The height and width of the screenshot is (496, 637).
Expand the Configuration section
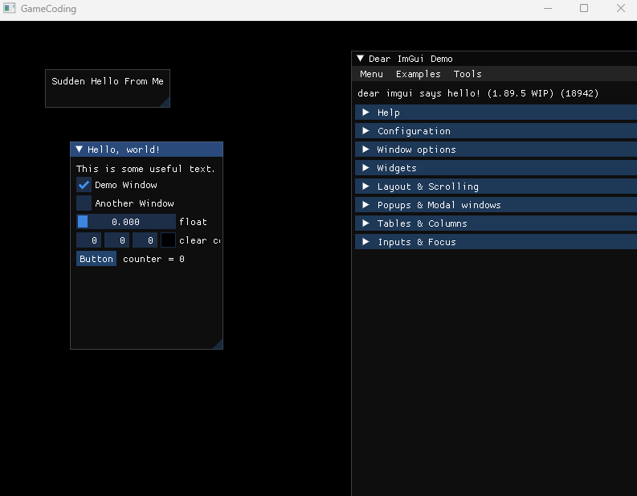[496, 131]
